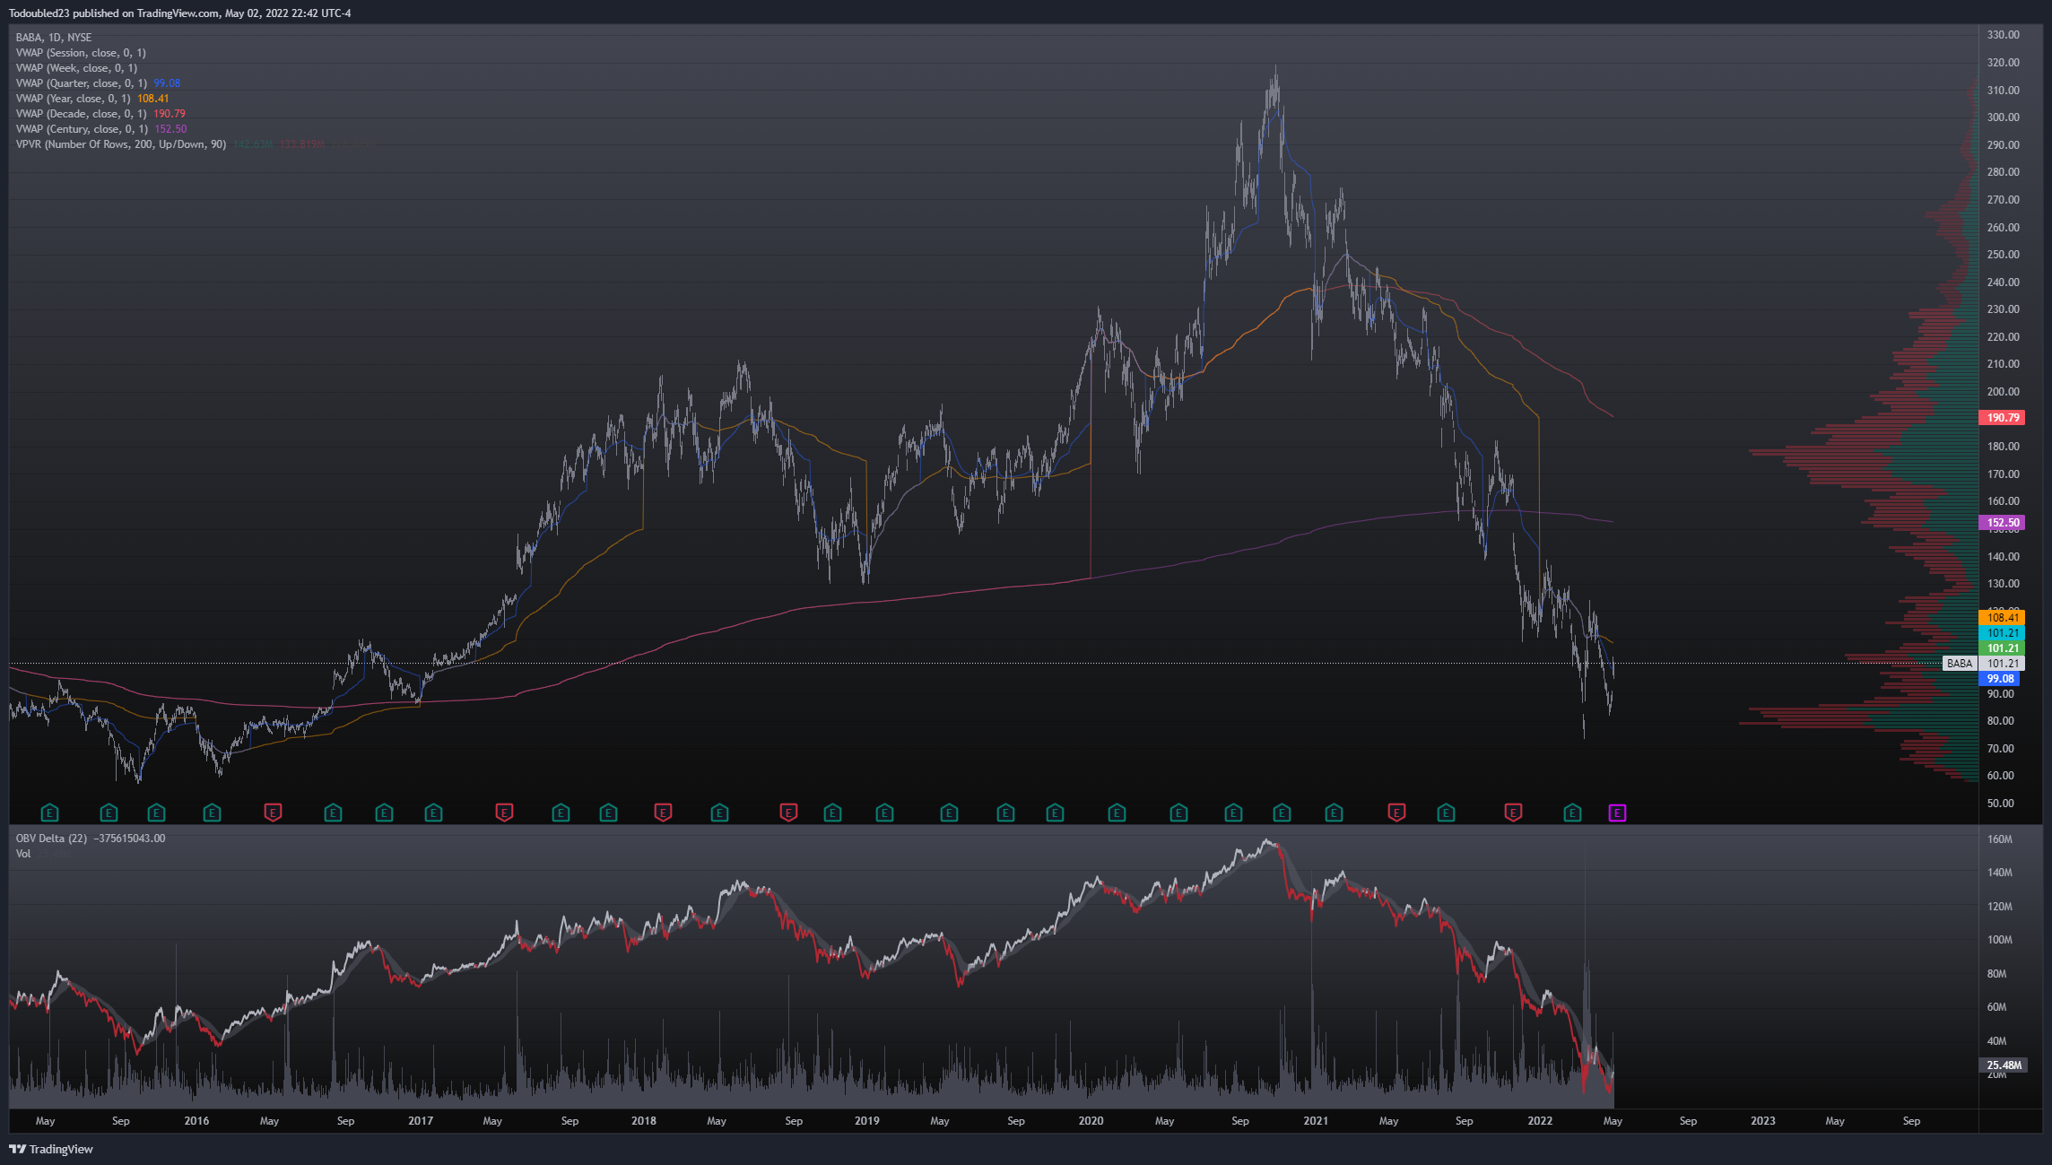Image resolution: width=2052 pixels, height=1165 pixels.
Task: Click the red earnings marker near May 2017
Action: pos(504,813)
